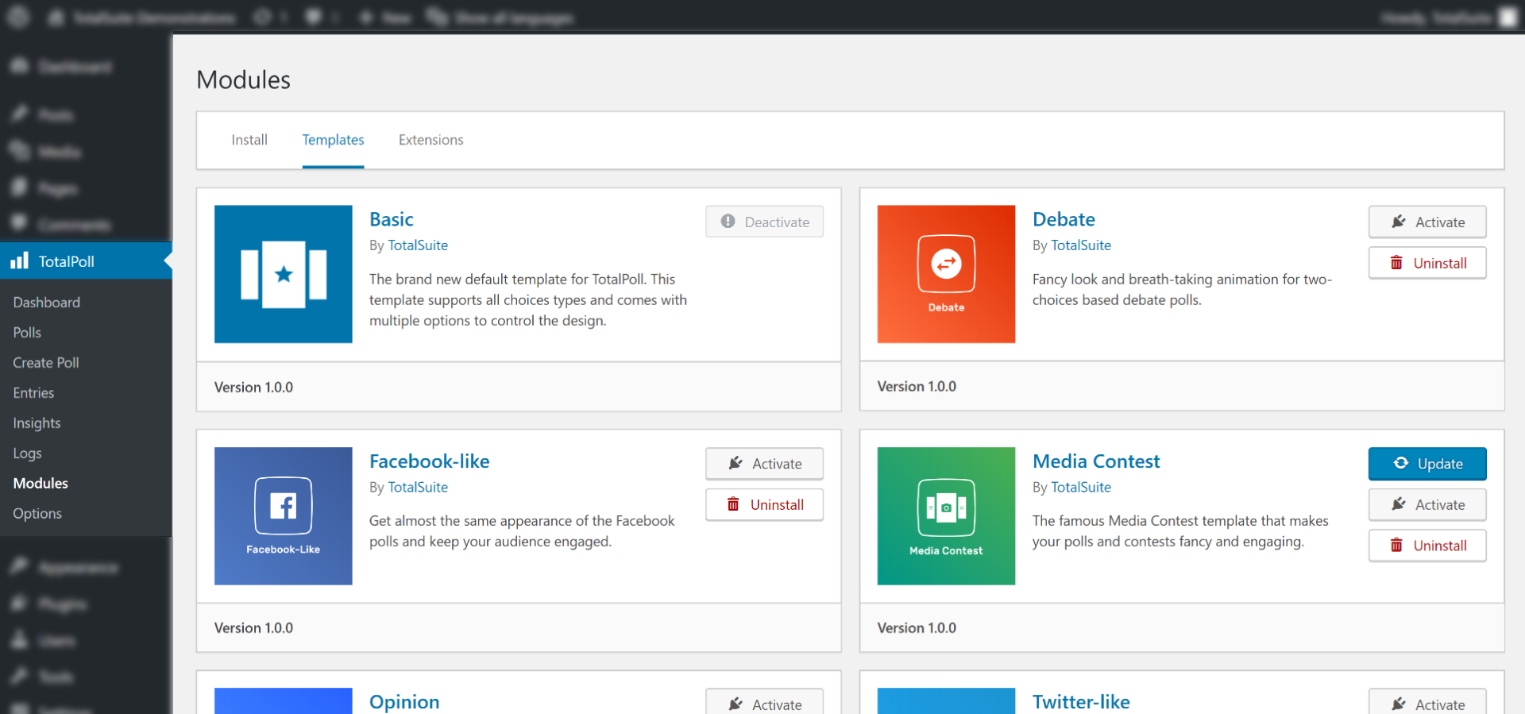Click the Version 1.0.0 text under Basic

[253, 388]
